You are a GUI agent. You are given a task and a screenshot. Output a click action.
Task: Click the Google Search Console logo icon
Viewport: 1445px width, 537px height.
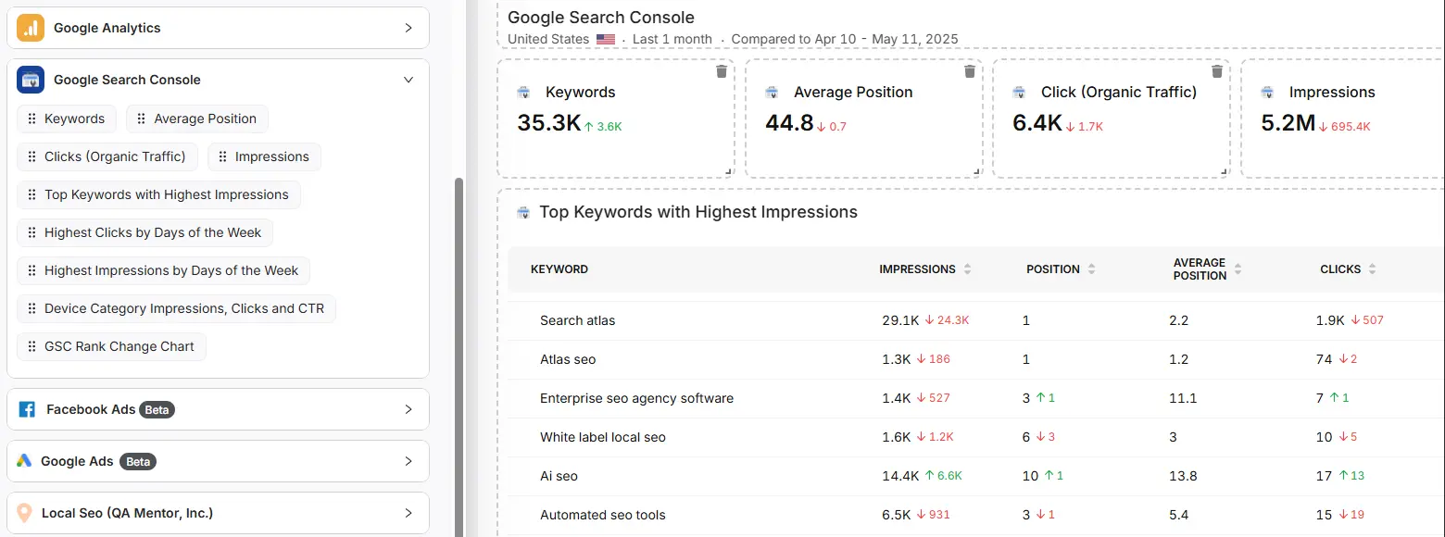(31, 80)
